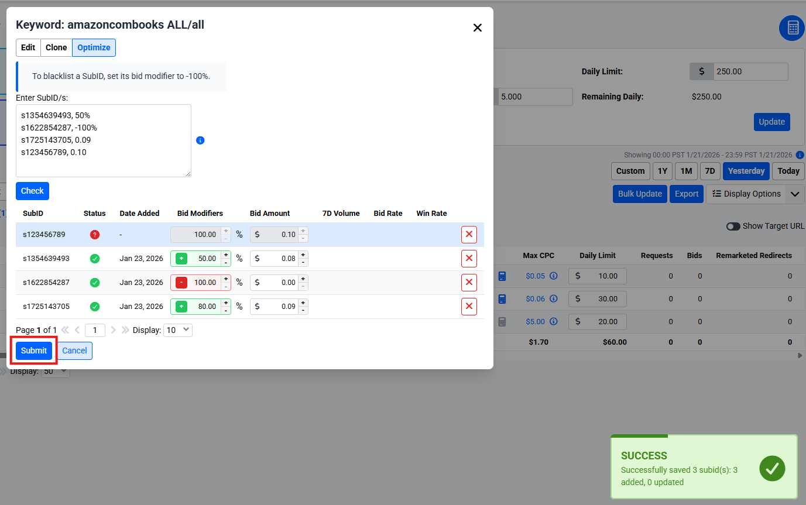Click info icon next to $0.06 Max CPC

[553, 299]
